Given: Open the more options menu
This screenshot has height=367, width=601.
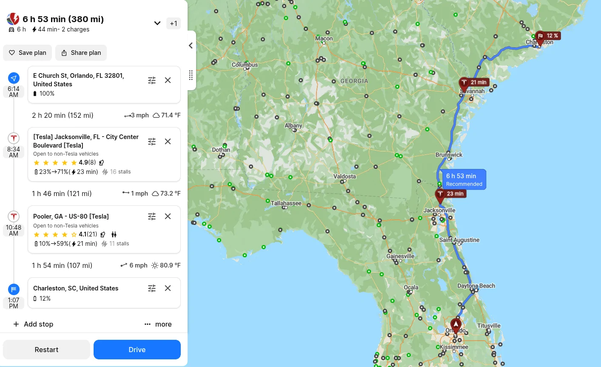Looking at the screenshot, I should [x=158, y=324].
